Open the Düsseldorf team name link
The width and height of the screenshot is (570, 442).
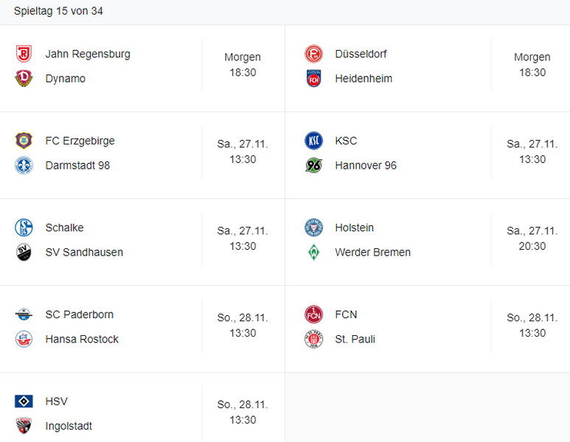(x=361, y=54)
